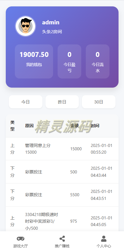Image resolution: width=124 pixels, height=251 pixels.
Task: Tap the gamepad icon for 游戏大厅
Action: click(20, 239)
